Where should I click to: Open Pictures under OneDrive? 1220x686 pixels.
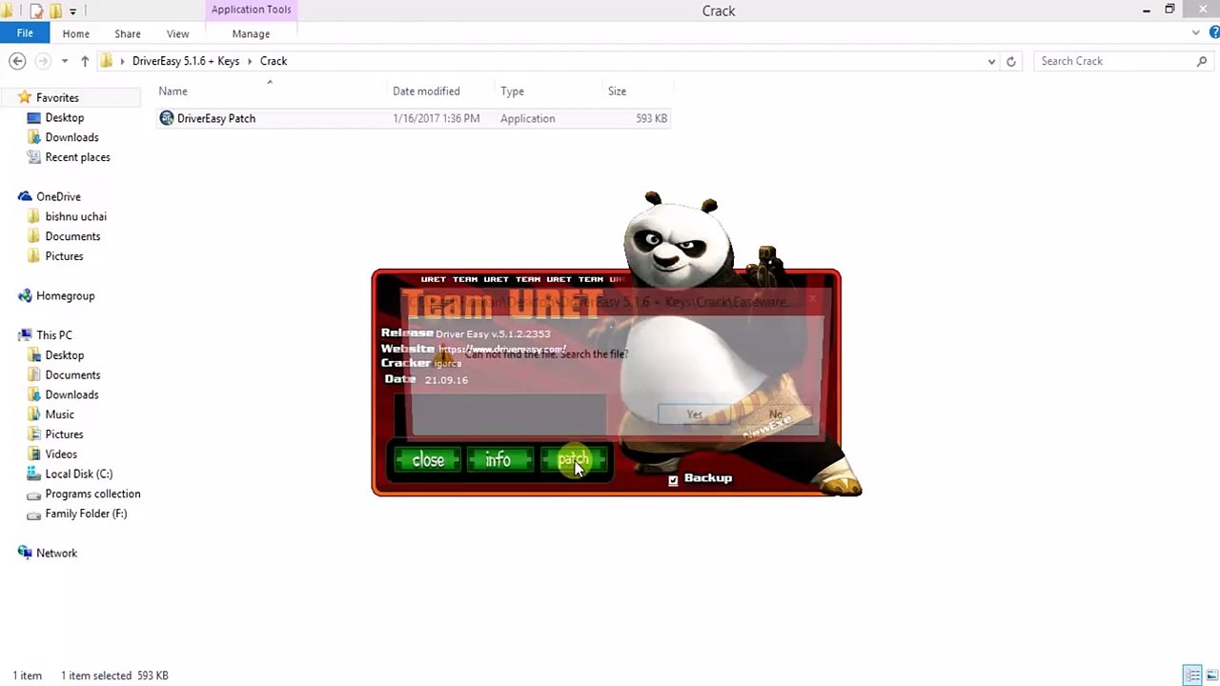[64, 256]
